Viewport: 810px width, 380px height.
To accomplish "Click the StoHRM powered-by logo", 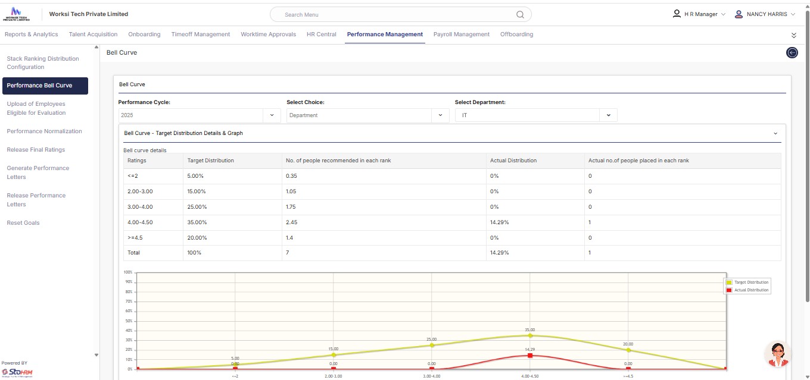I will coord(18,372).
